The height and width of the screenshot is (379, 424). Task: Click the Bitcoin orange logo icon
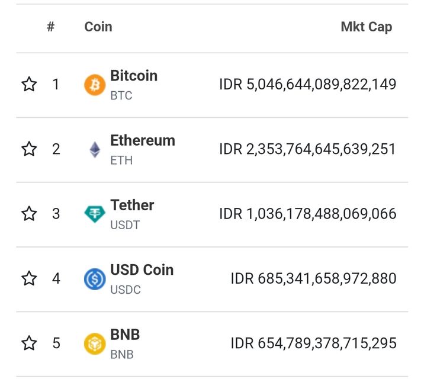[95, 85]
